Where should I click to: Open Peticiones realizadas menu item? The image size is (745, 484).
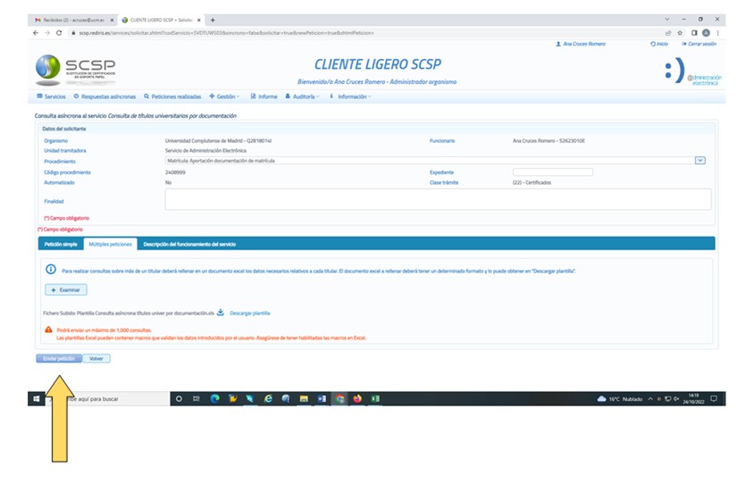[x=172, y=96]
